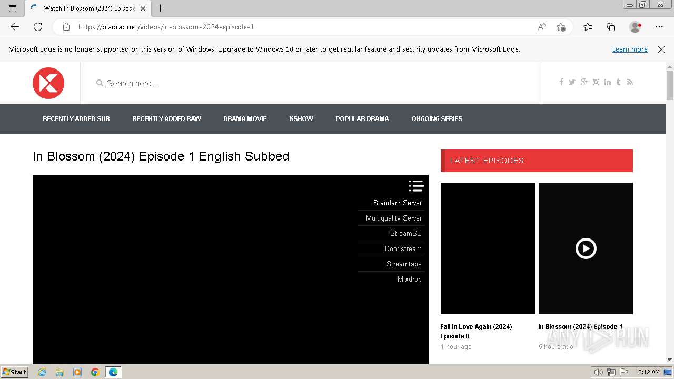
Task: Close the In Blossom tab
Action: 143,8
